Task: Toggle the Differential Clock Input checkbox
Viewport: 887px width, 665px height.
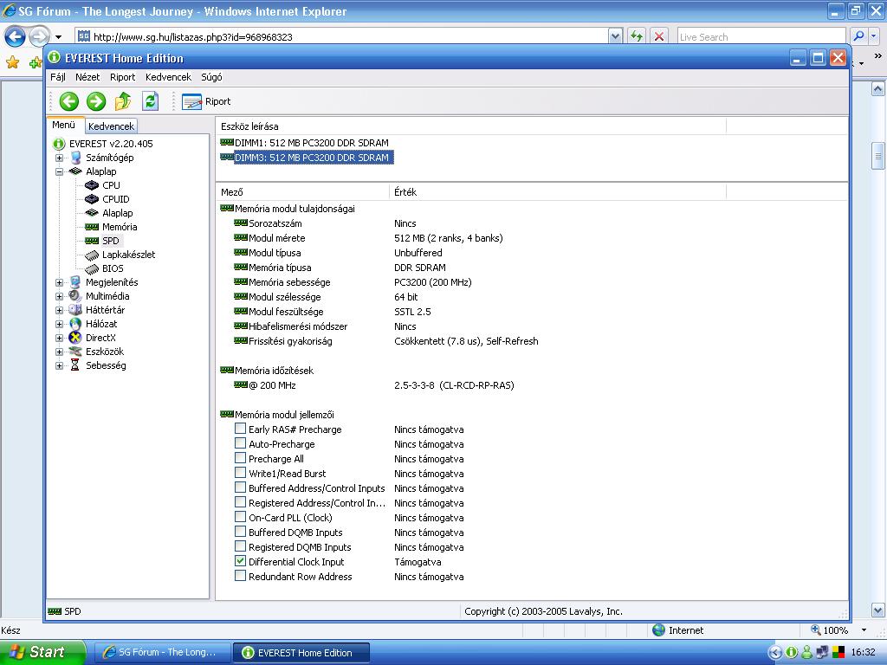Action: 241,561
